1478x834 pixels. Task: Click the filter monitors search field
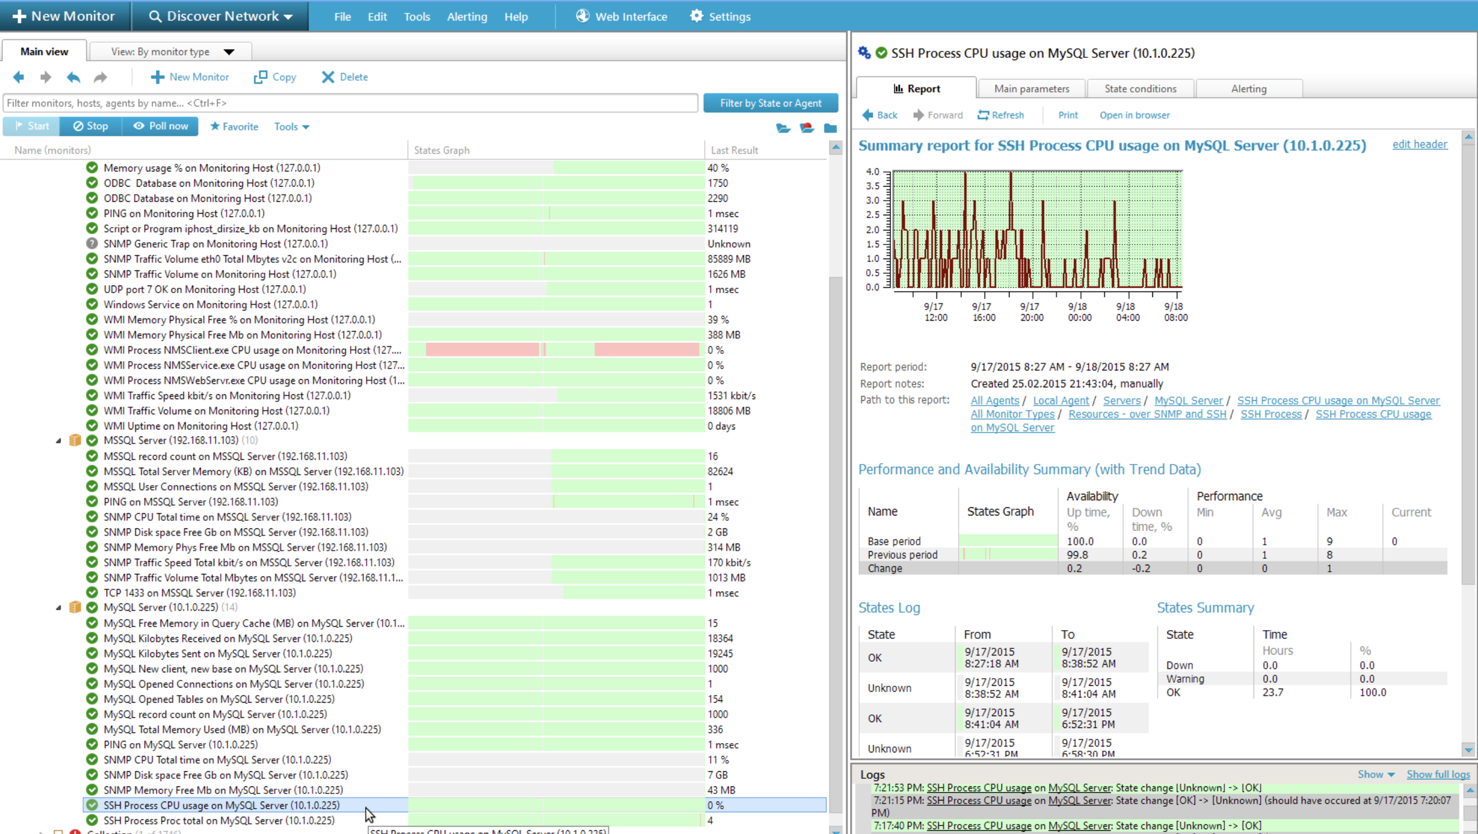pos(350,103)
